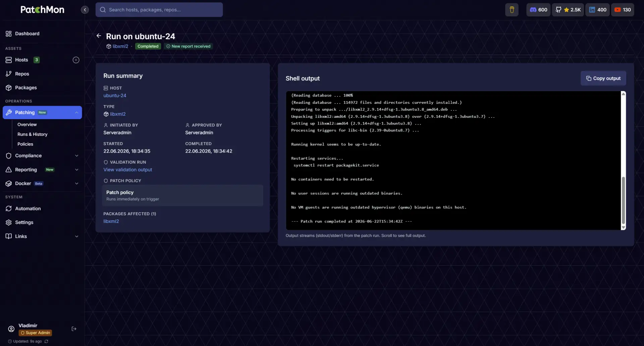Image resolution: width=644 pixels, height=346 pixels.
Task: Open the Patch policy card
Action: click(183, 195)
